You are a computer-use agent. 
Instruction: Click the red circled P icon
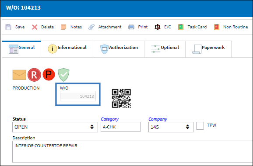(49, 75)
